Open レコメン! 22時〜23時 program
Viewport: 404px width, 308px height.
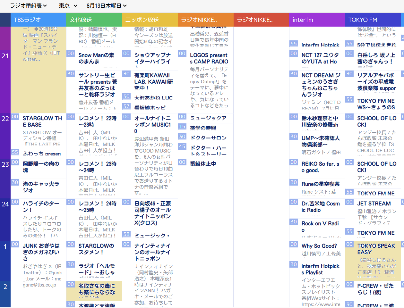point(98,121)
